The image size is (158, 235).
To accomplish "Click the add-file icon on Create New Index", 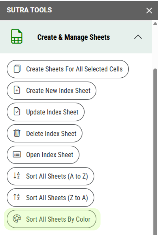I will coord(17,90).
